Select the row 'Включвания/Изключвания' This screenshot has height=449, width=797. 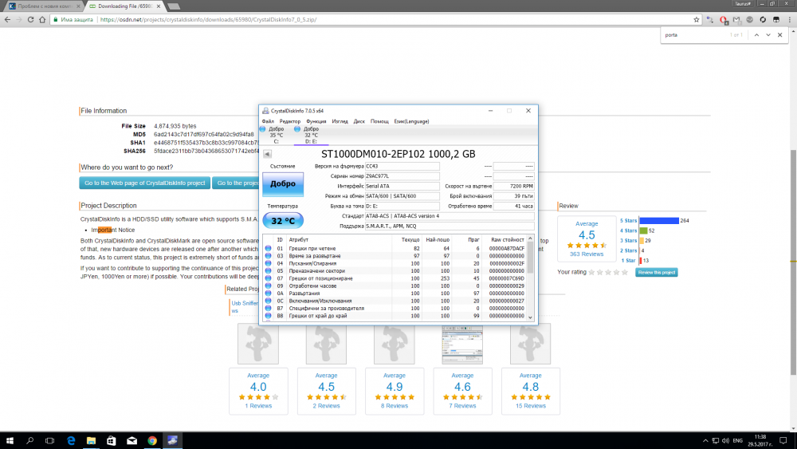point(395,301)
